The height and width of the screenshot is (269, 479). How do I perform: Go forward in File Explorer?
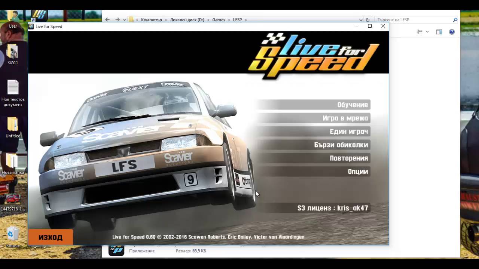click(118, 20)
